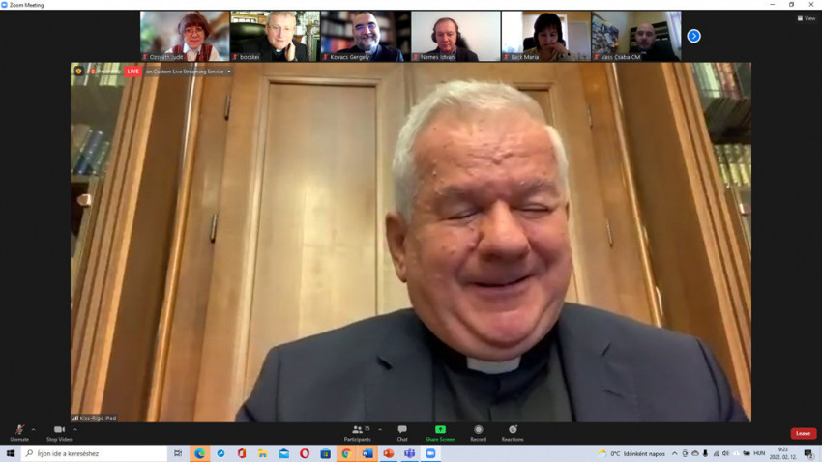Toggle Windows Task View button
Viewport: 822px width, 462px height.
tap(178, 453)
